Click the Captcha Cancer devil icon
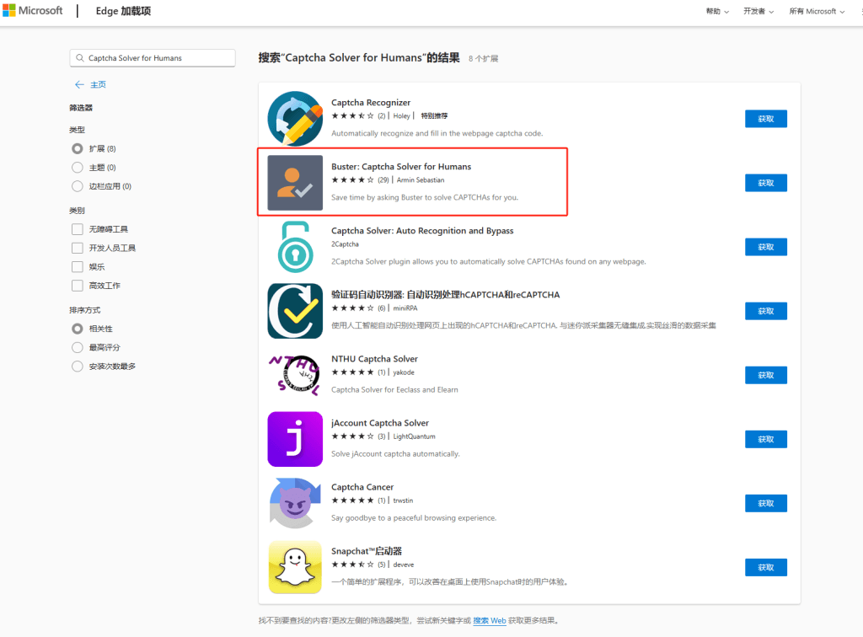Viewport: 863px width, 637px height. click(x=295, y=503)
